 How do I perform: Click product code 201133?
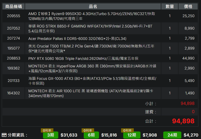(x=13, y=81)
